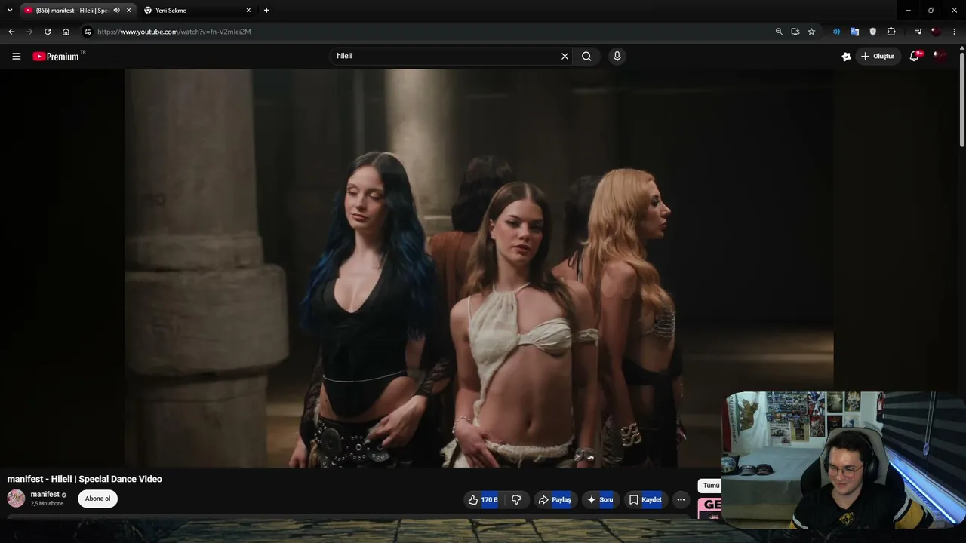The image size is (966, 543).
Task: Open a new tab with the plus button
Action: 266,11
